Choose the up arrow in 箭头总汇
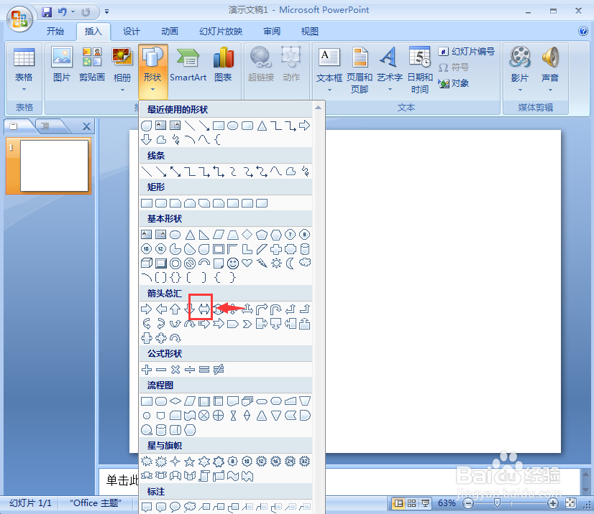Viewport: 594px width, 514px height. 175,309
